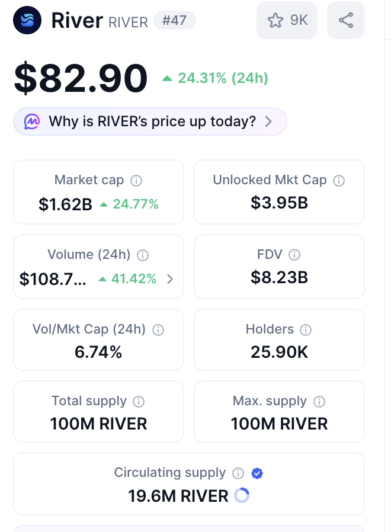391x532 pixels.
Task: Show Total supply info icon
Action: pyautogui.click(x=139, y=402)
